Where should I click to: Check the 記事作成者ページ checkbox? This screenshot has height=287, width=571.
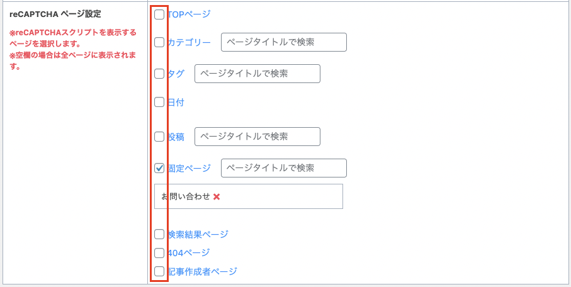[159, 271]
